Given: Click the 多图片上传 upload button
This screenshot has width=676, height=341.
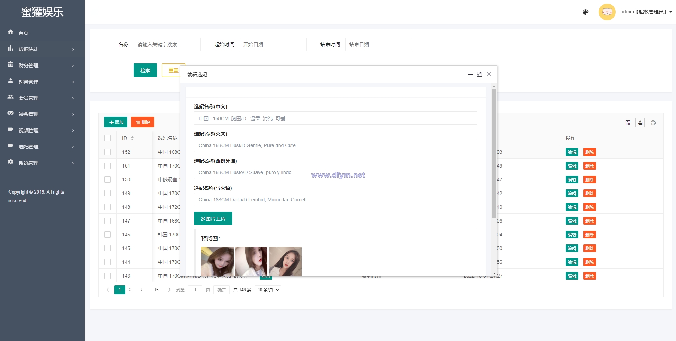Looking at the screenshot, I should (x=213, y=218).
